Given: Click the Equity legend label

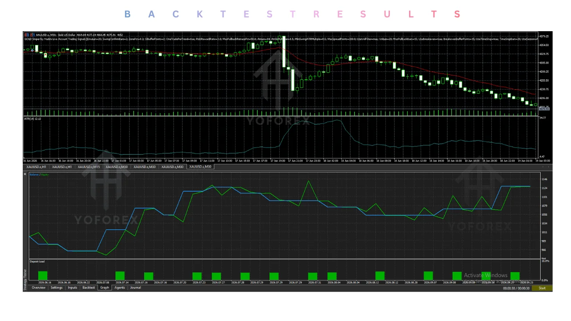Looking at the screenshot, I should (45, 175).
